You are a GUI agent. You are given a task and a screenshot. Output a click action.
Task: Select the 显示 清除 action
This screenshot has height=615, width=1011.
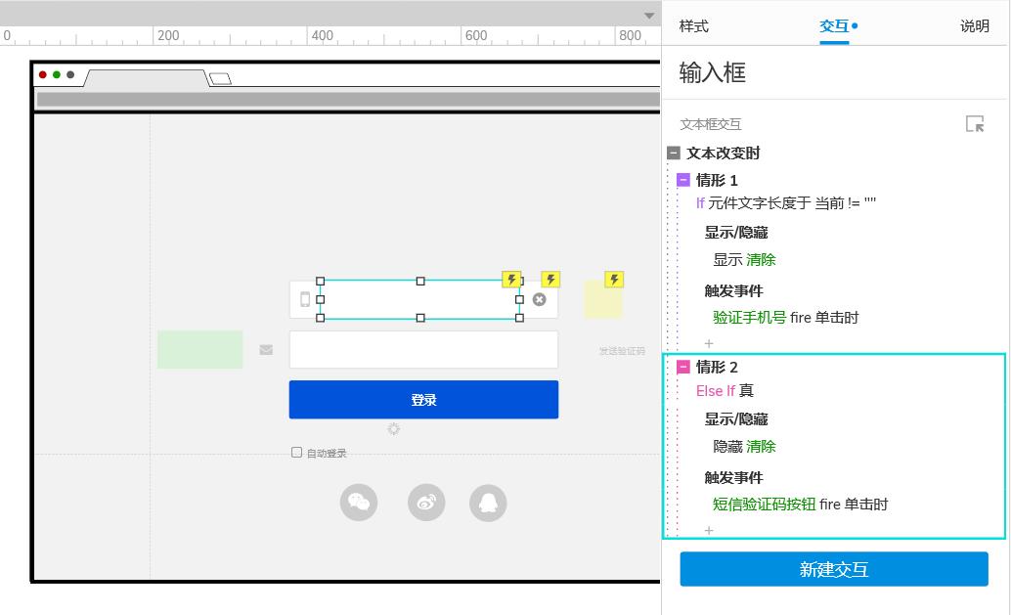coord(744,260)
